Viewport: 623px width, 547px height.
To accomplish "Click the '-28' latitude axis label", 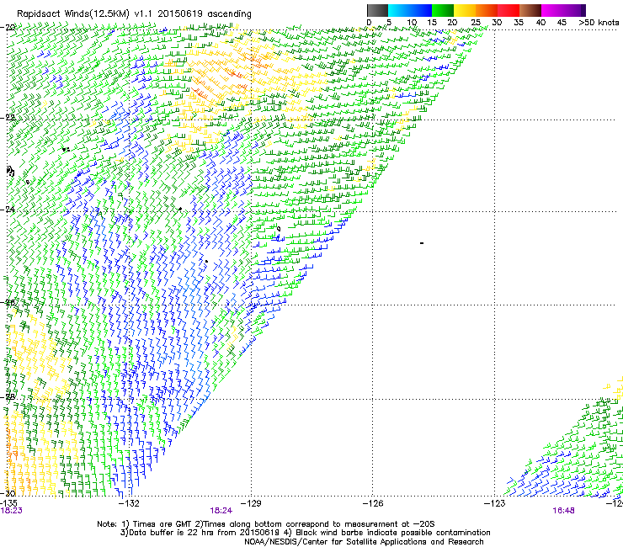I will click(x=8, y=396).
